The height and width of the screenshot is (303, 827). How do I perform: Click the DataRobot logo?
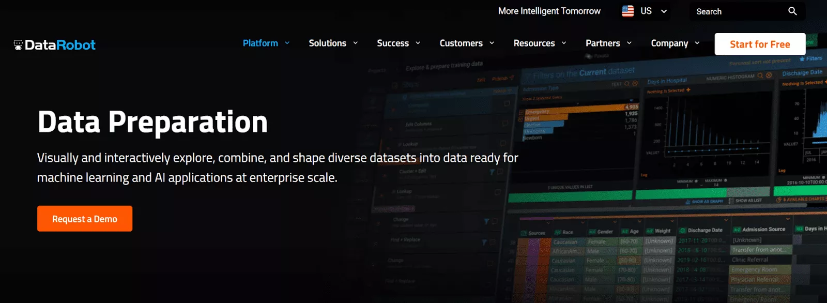point(55,45)
